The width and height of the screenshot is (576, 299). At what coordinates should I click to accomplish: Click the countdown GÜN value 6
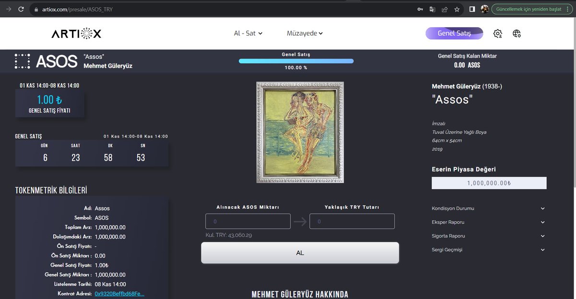(45, 157)
